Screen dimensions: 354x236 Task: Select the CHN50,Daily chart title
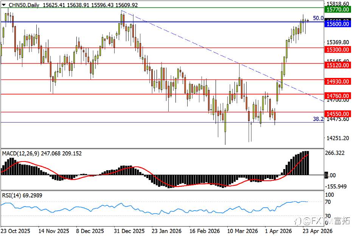point(24,5)
